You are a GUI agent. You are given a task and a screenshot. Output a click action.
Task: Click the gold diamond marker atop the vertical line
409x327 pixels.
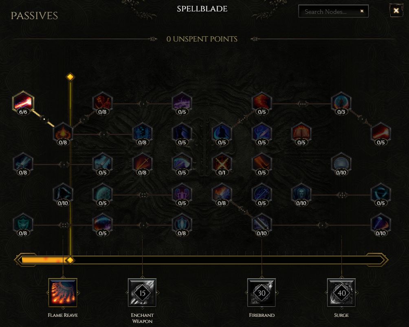[x=70, y=77]
